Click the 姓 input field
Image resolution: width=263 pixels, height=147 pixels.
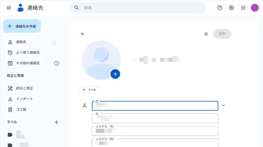[155, 106]
